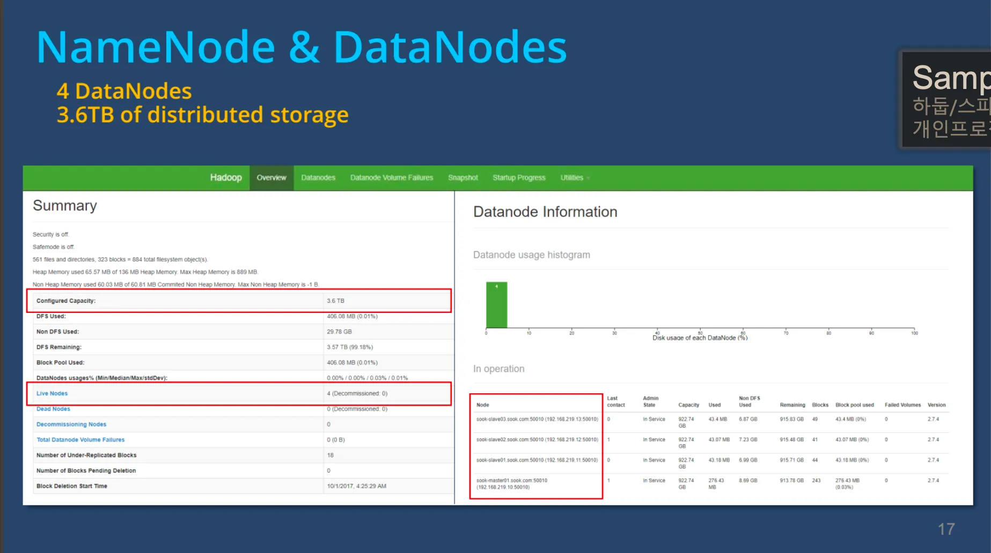Viewport: 991px width, 553px height.
Task: Open the Startup Progress tab
Action: click(518, 178)
